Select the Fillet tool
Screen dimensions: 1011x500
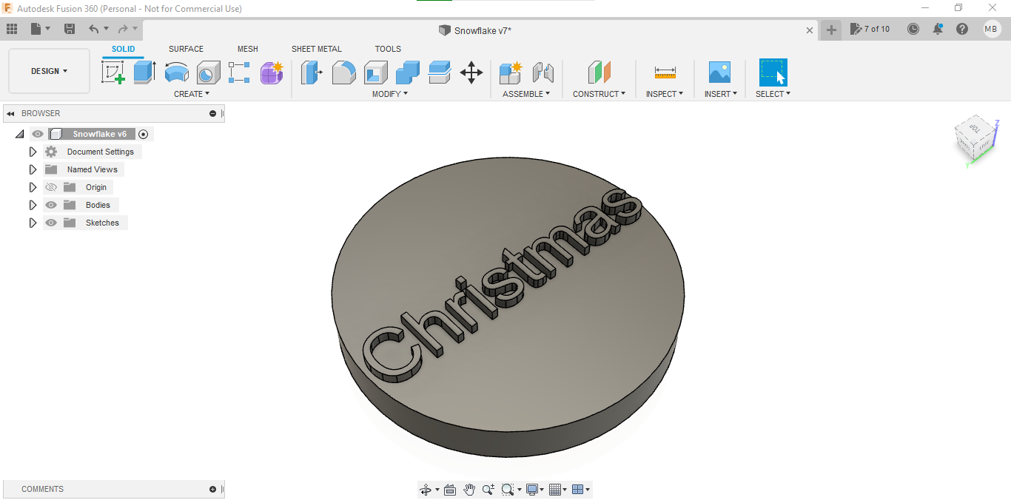pos(343,72)
